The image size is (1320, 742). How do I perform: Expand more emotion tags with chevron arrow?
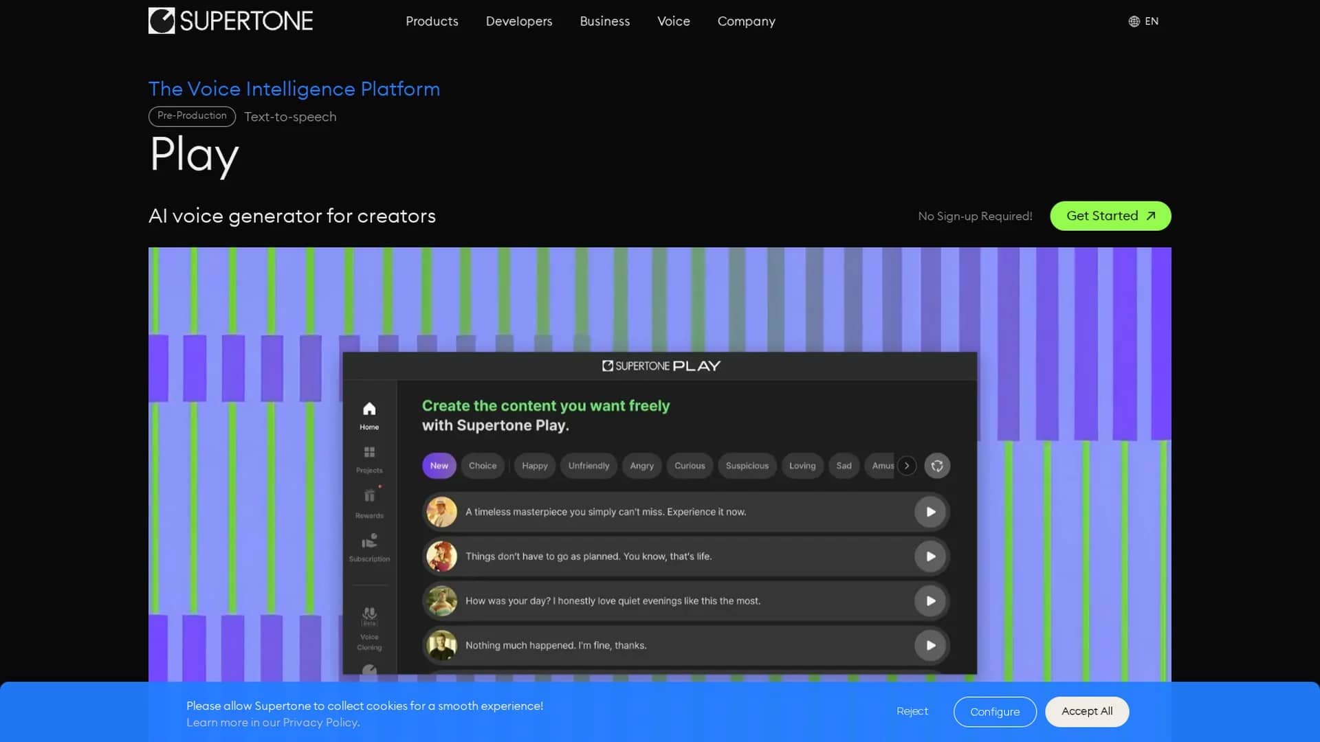click(x=907, y=466)
